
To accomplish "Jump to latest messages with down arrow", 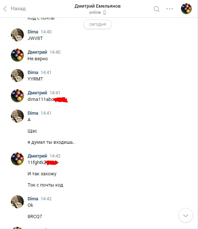I will pyautogui.click(x=186, y=215).
